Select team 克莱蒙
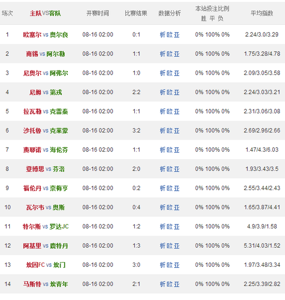 click(x=59, y=131)
